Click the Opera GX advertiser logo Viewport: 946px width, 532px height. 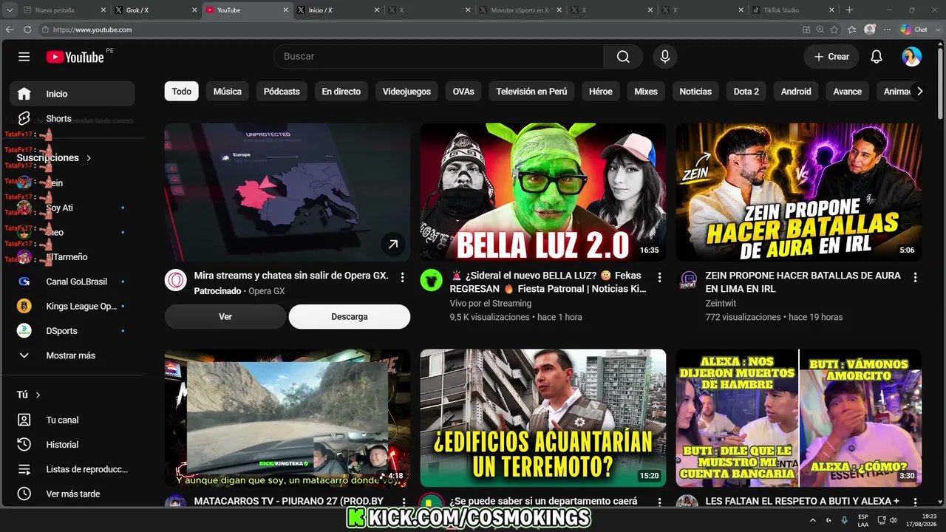point(176,280)
